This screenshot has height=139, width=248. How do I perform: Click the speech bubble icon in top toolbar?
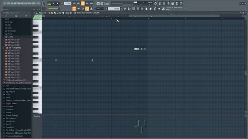[x=181, y=3]
